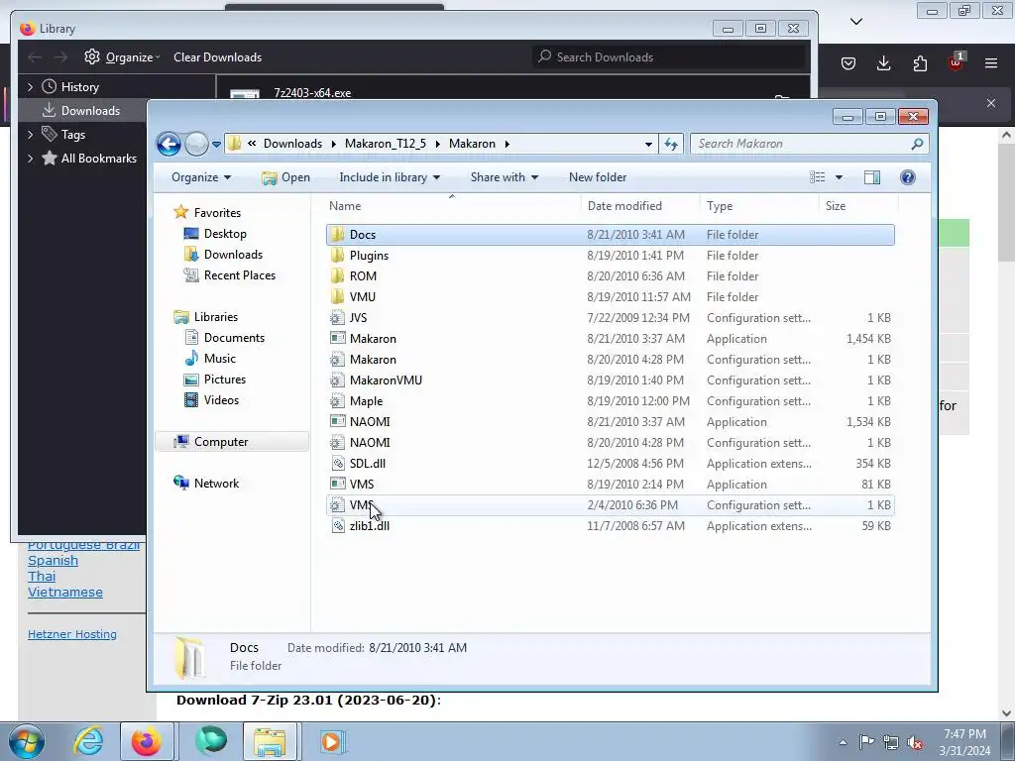The image size is (1015, 761).
Task: Open Firefox extensions puzzle icon
Action: tap(920, 63)
